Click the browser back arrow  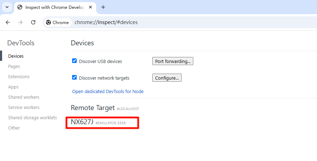[x=8, y=22]
